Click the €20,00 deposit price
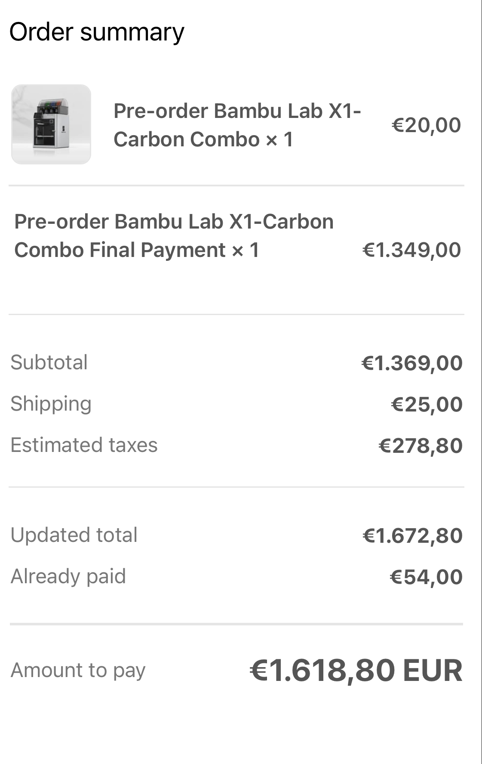482x764 pixels. (426, 125)
